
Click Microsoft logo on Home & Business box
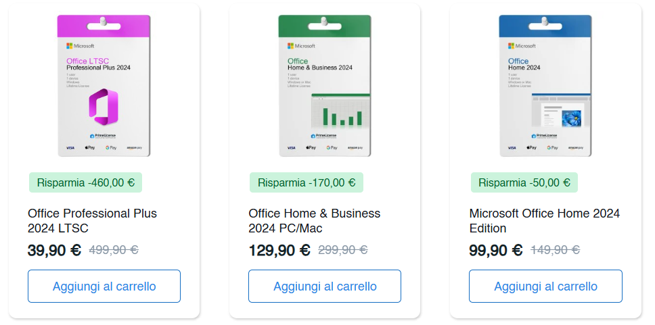[301, 45]
